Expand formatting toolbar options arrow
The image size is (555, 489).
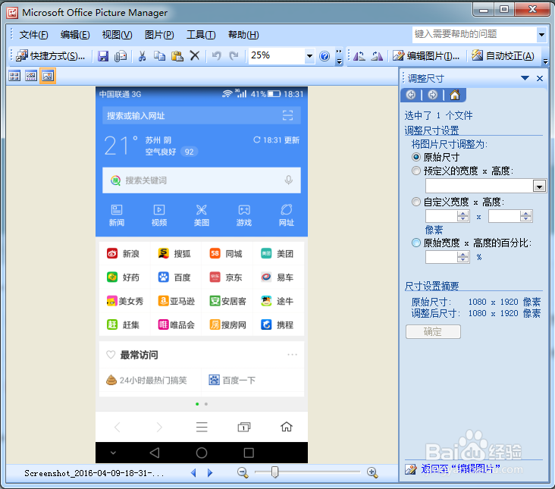pyautogui.click(x=546, y=61)
